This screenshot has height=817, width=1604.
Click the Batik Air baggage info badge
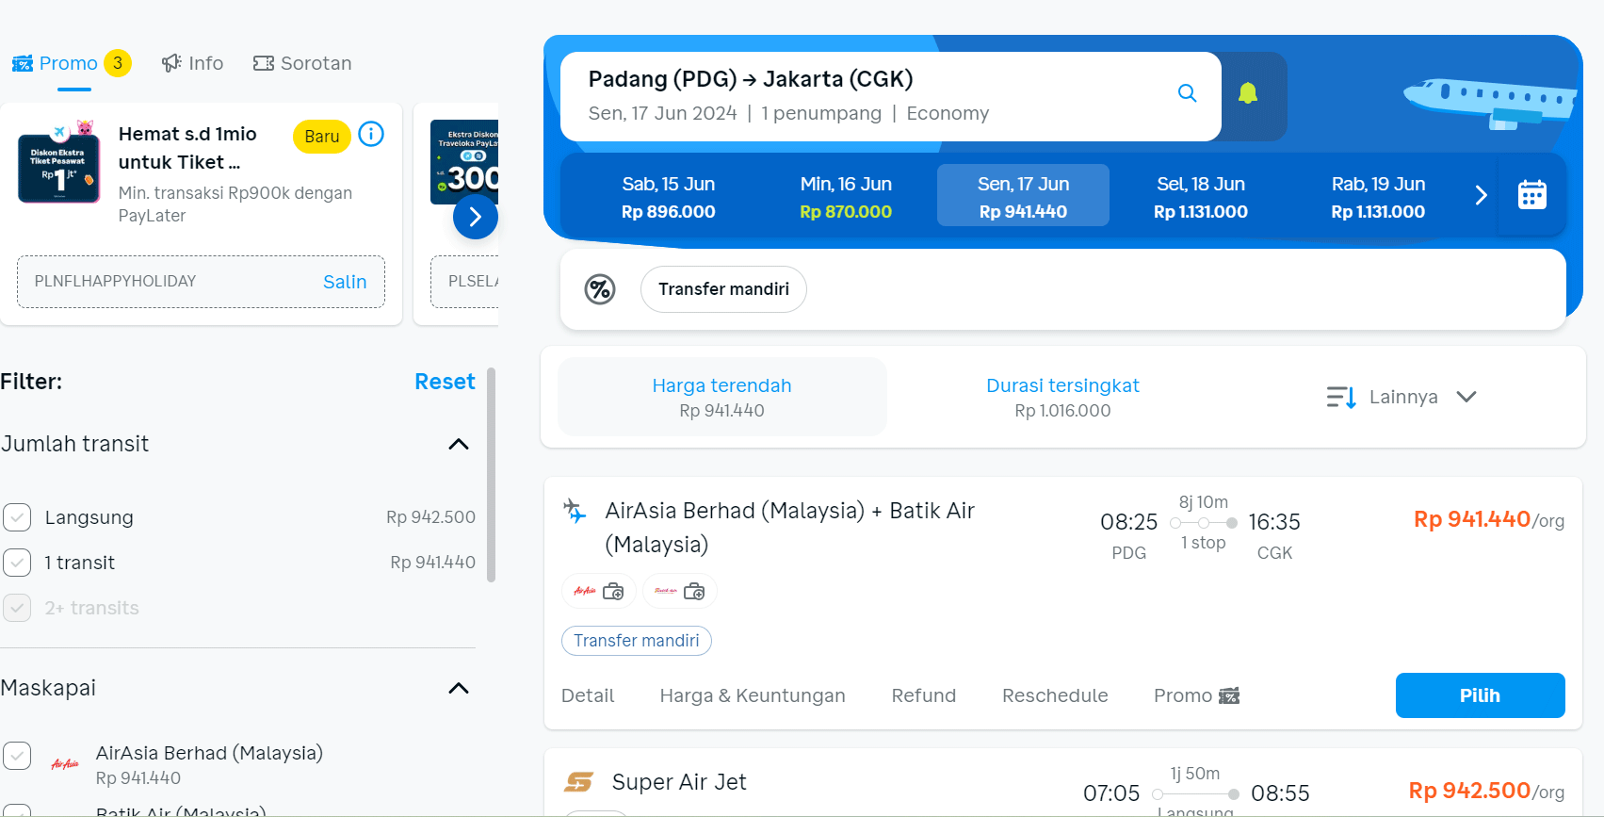(x=680, y=592)
